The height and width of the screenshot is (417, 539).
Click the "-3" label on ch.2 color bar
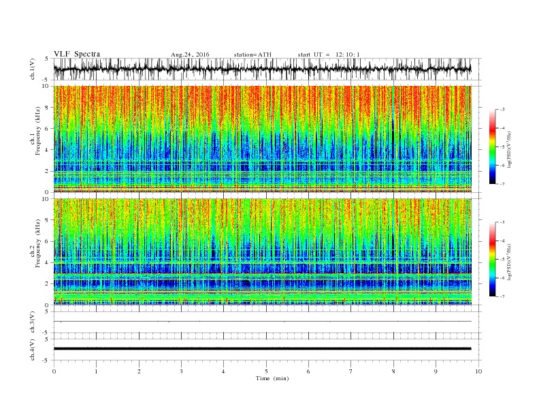502,223
